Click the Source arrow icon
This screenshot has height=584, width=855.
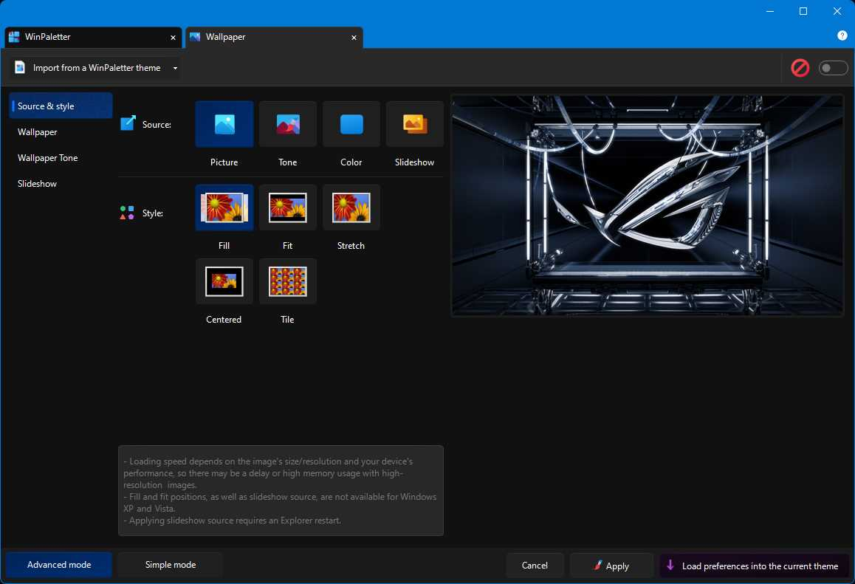[x=128, y=123]
